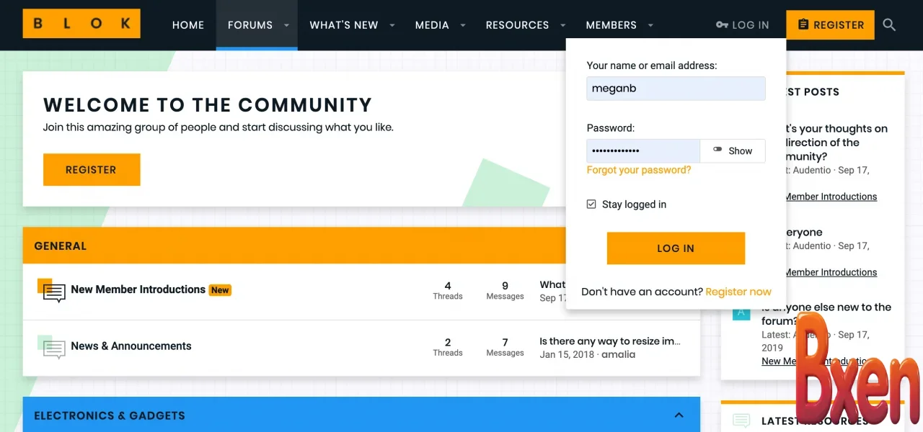The height and width of the screenshot is (432, 923).
Task: Click the Forgot your password link
Action: pyautogui.click(x=638, y=170)
